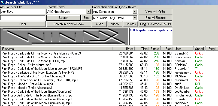Click the Search button
The height and width of the screenshot is (106, 218).
(x=63, y=18)
